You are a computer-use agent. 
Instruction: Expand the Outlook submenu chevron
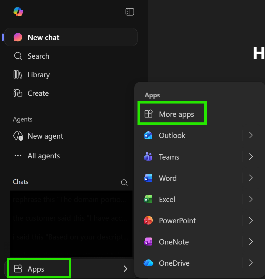(251, 135)
